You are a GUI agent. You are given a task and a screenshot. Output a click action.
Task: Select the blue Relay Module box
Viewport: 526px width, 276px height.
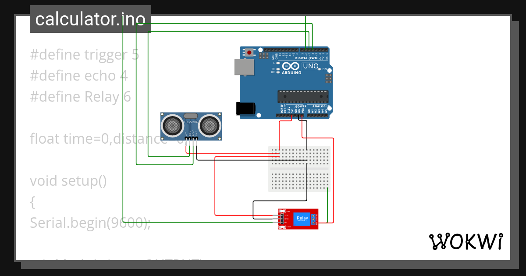(x=302, y=219)
